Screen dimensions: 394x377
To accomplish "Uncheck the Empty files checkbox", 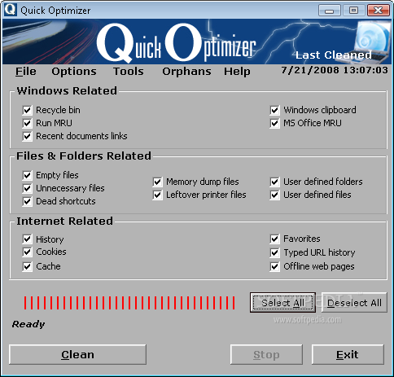I will pyautogui.click(x=27, y=175).
